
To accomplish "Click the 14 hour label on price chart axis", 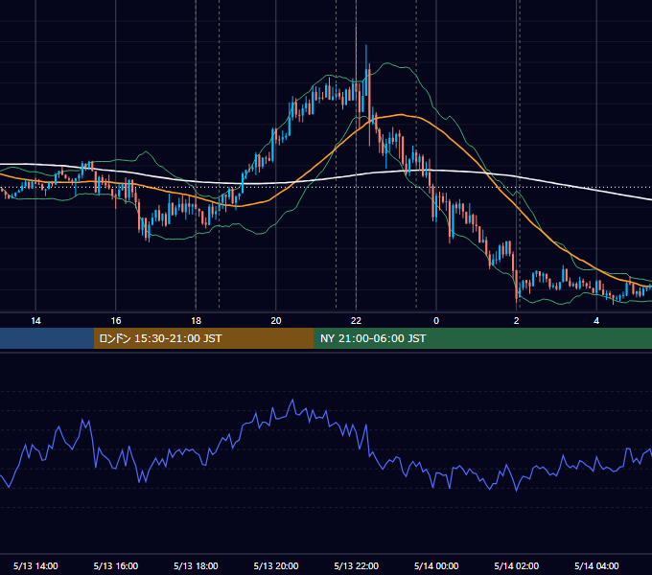I will 35,321.
